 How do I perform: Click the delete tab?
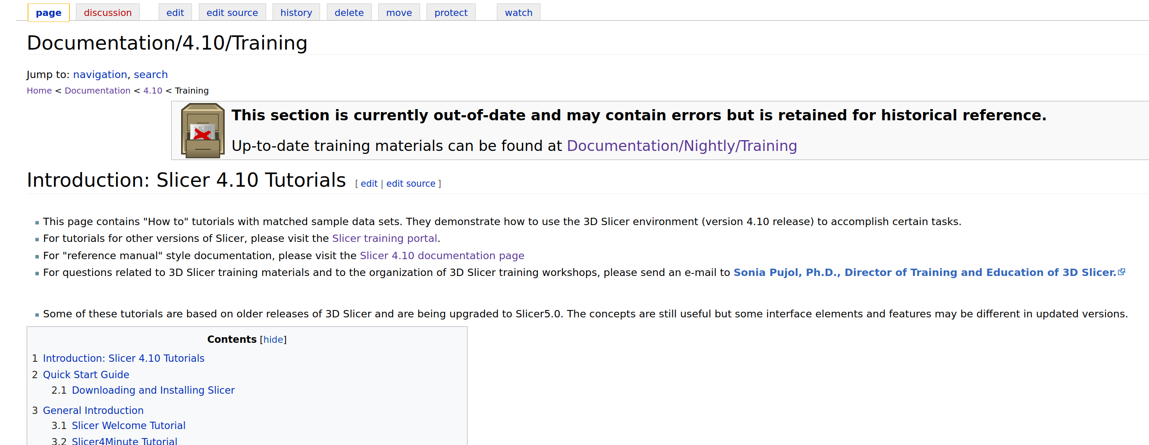point(349,12)
